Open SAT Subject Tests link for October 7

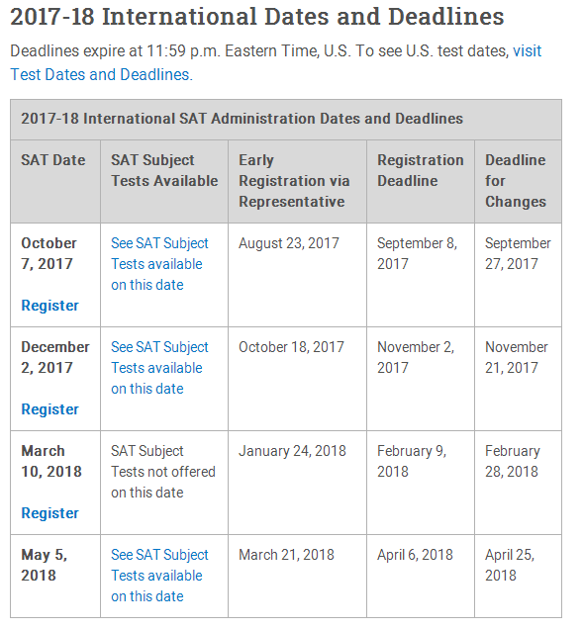[159, 264]
